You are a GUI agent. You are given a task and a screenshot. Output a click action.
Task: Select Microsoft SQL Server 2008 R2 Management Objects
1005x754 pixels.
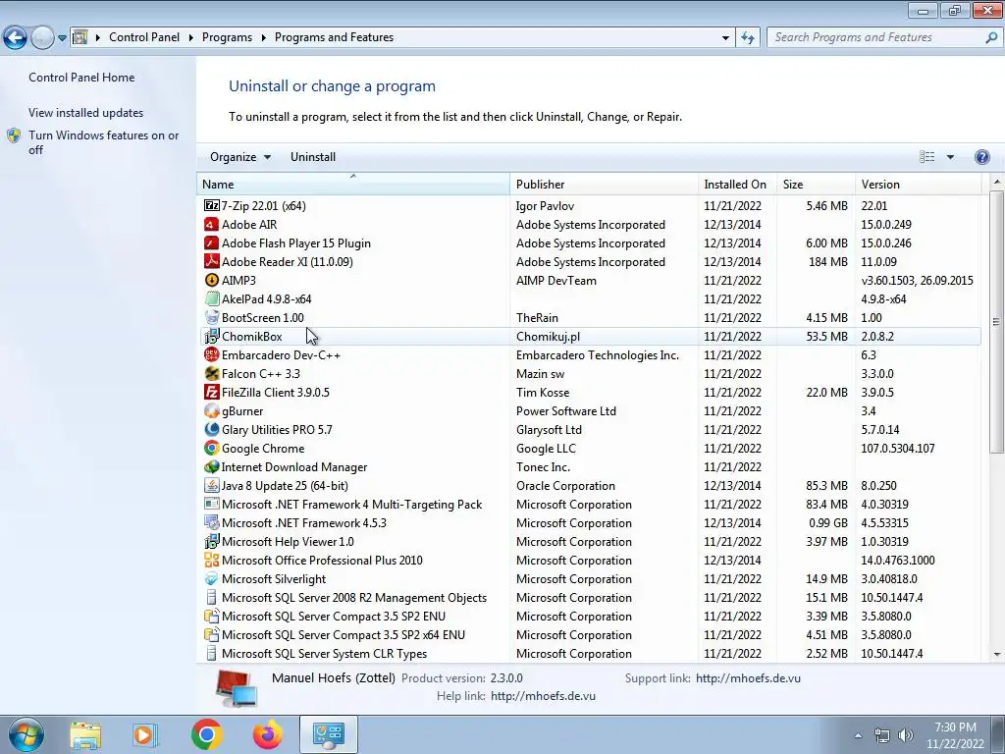point(590,598)
